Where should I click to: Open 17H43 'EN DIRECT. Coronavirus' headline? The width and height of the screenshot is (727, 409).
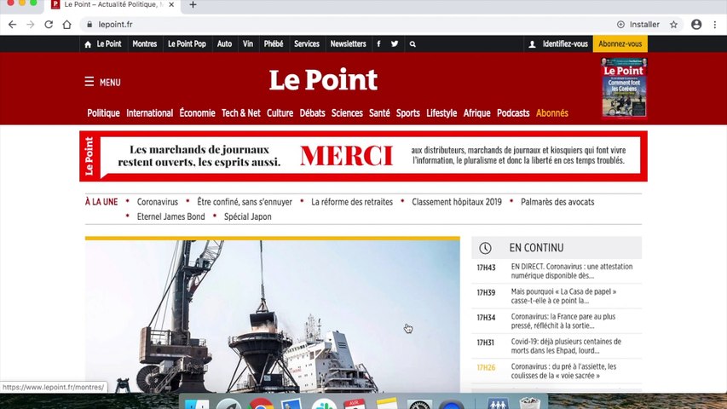[x=571, y=271]
